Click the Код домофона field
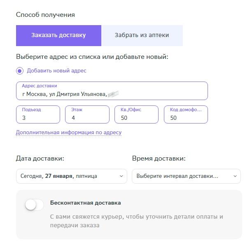The image size is (252, 252). click(x=186, y=114)
